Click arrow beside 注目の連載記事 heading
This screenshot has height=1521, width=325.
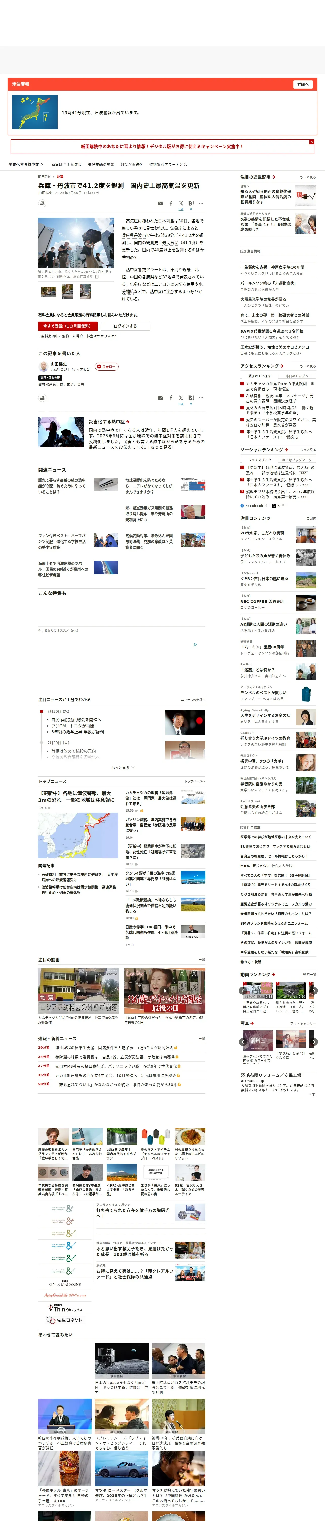[x=274, y=177]
